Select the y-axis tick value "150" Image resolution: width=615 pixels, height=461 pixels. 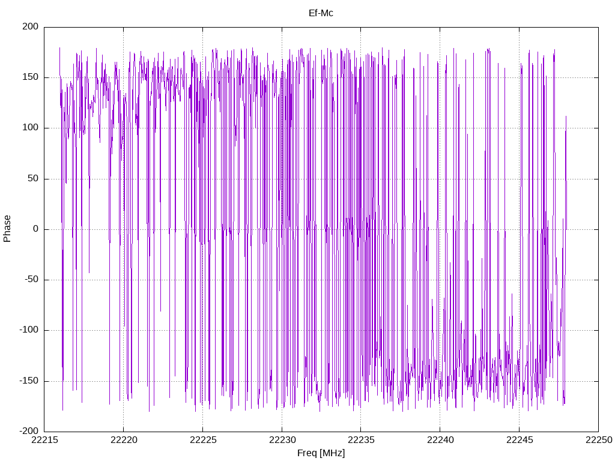point(31,77)
